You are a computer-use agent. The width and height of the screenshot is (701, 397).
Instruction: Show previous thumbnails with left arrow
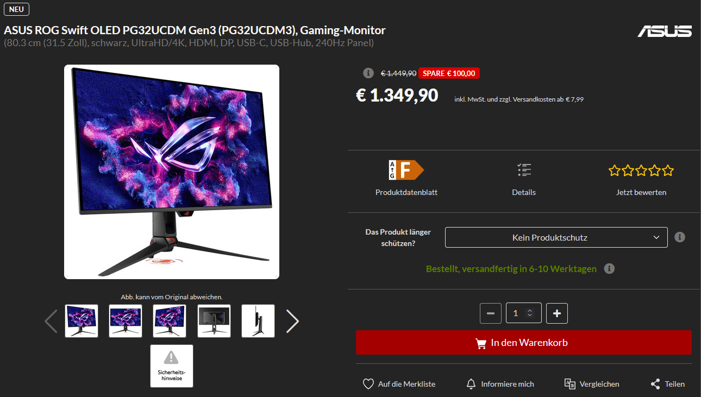[x=51, y=321]
